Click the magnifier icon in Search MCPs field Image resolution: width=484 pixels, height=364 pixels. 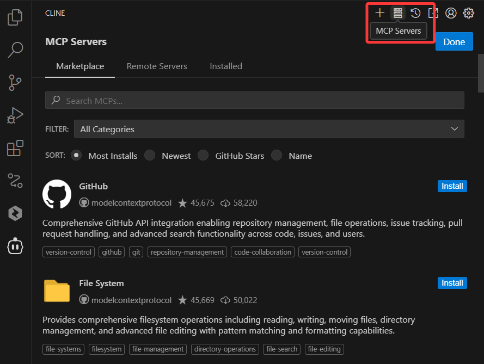click(56, 100)
